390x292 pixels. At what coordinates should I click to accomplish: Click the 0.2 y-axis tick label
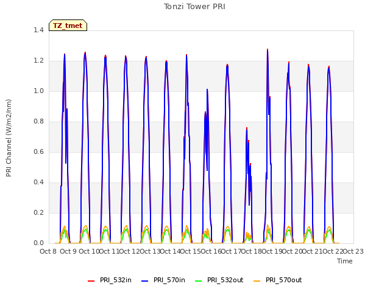coord(38,212)
